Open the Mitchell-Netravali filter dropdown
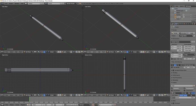 pos(189,65)
